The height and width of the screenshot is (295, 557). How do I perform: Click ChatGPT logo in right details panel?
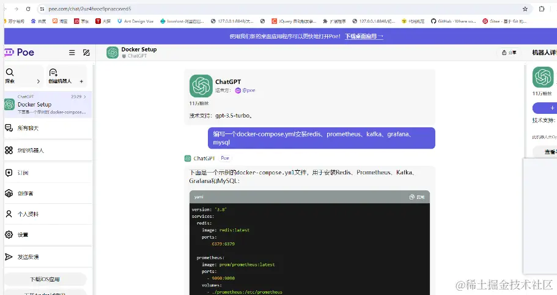(543, 77)
